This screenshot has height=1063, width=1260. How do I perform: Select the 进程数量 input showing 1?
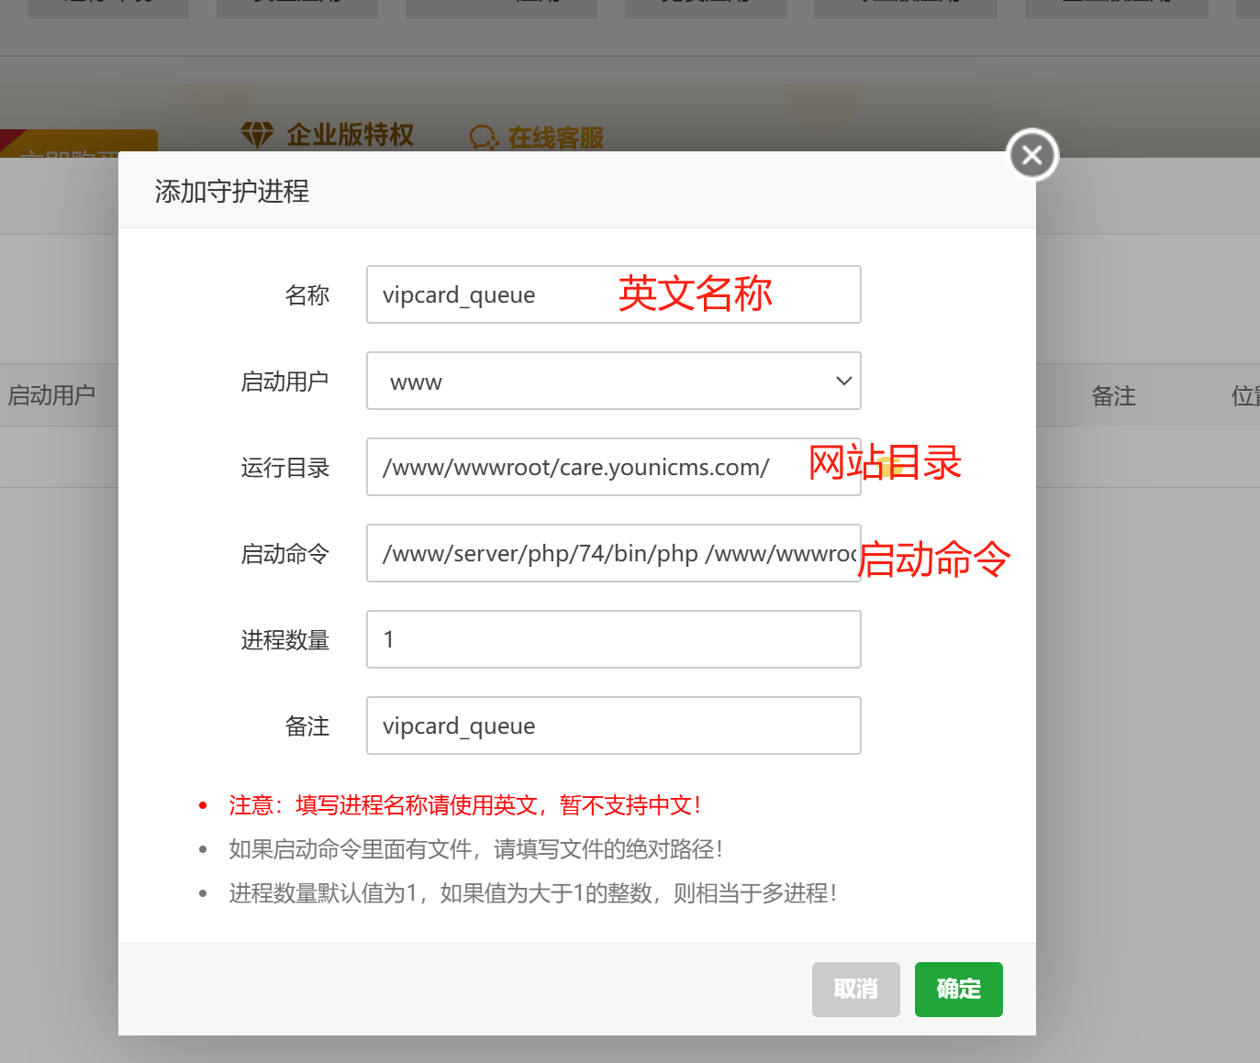613,639
